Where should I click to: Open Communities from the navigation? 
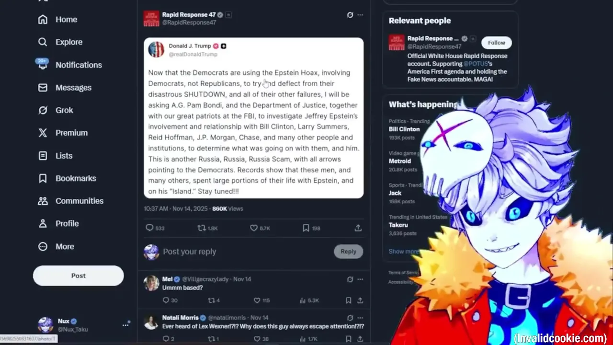(x=70, y=201)
